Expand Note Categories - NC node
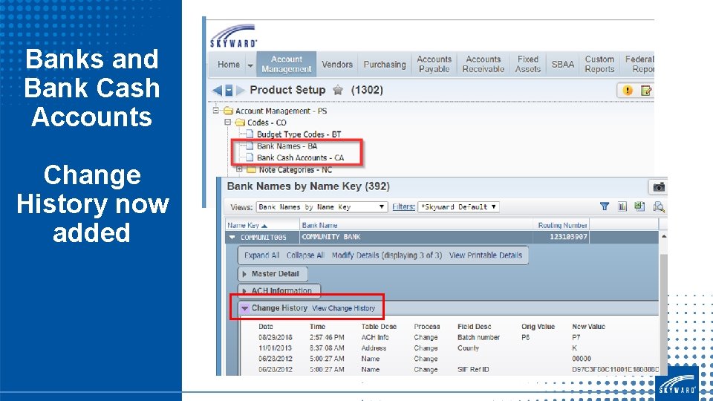Screen dimensions: 713x401 click(x=239, y=169)
